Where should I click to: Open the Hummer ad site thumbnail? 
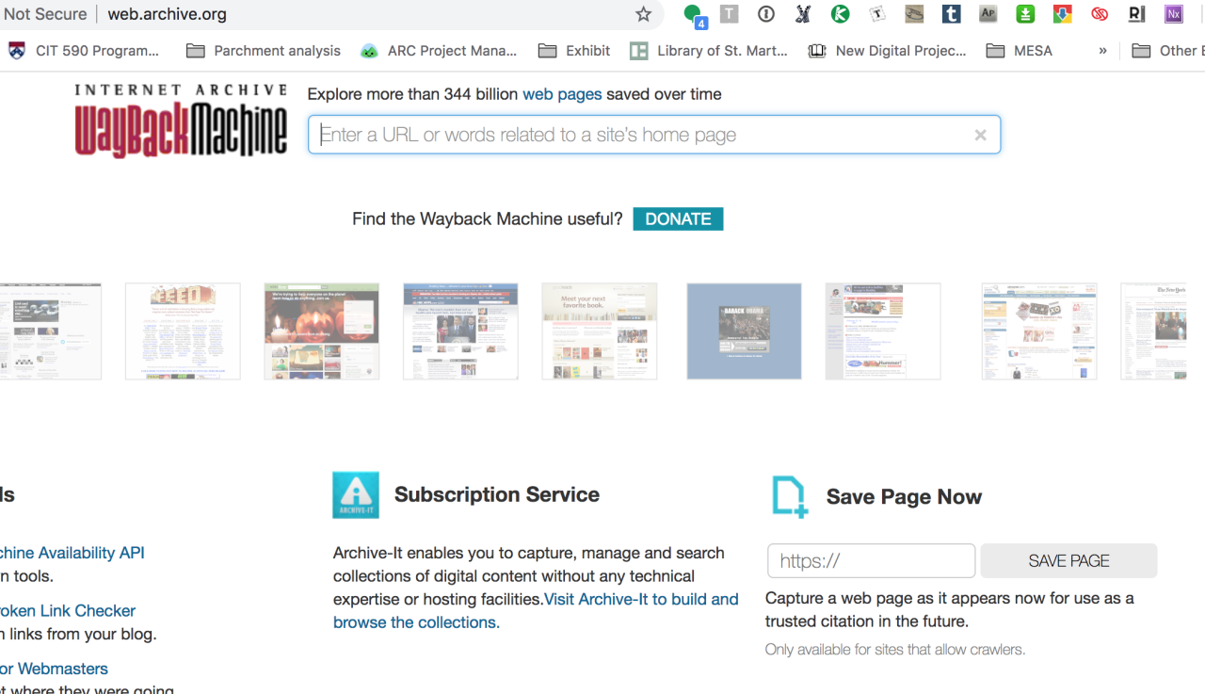[x=883, y=331]
